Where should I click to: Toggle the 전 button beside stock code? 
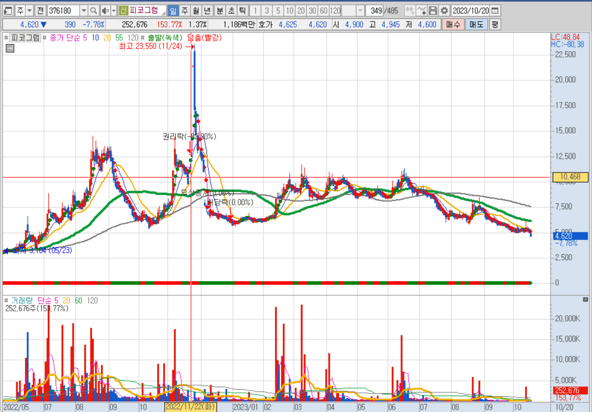point(41,11)
